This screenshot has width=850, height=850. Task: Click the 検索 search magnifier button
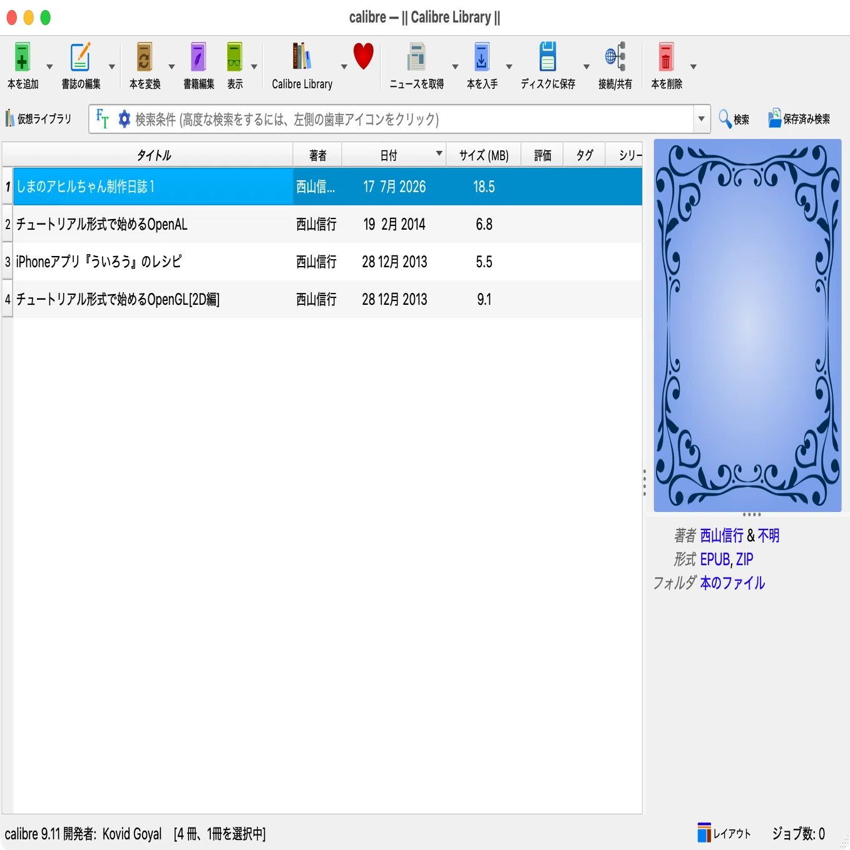[x=734, y=119]
